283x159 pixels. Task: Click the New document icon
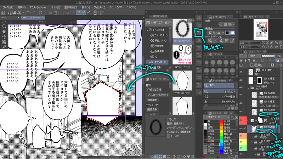9,13
